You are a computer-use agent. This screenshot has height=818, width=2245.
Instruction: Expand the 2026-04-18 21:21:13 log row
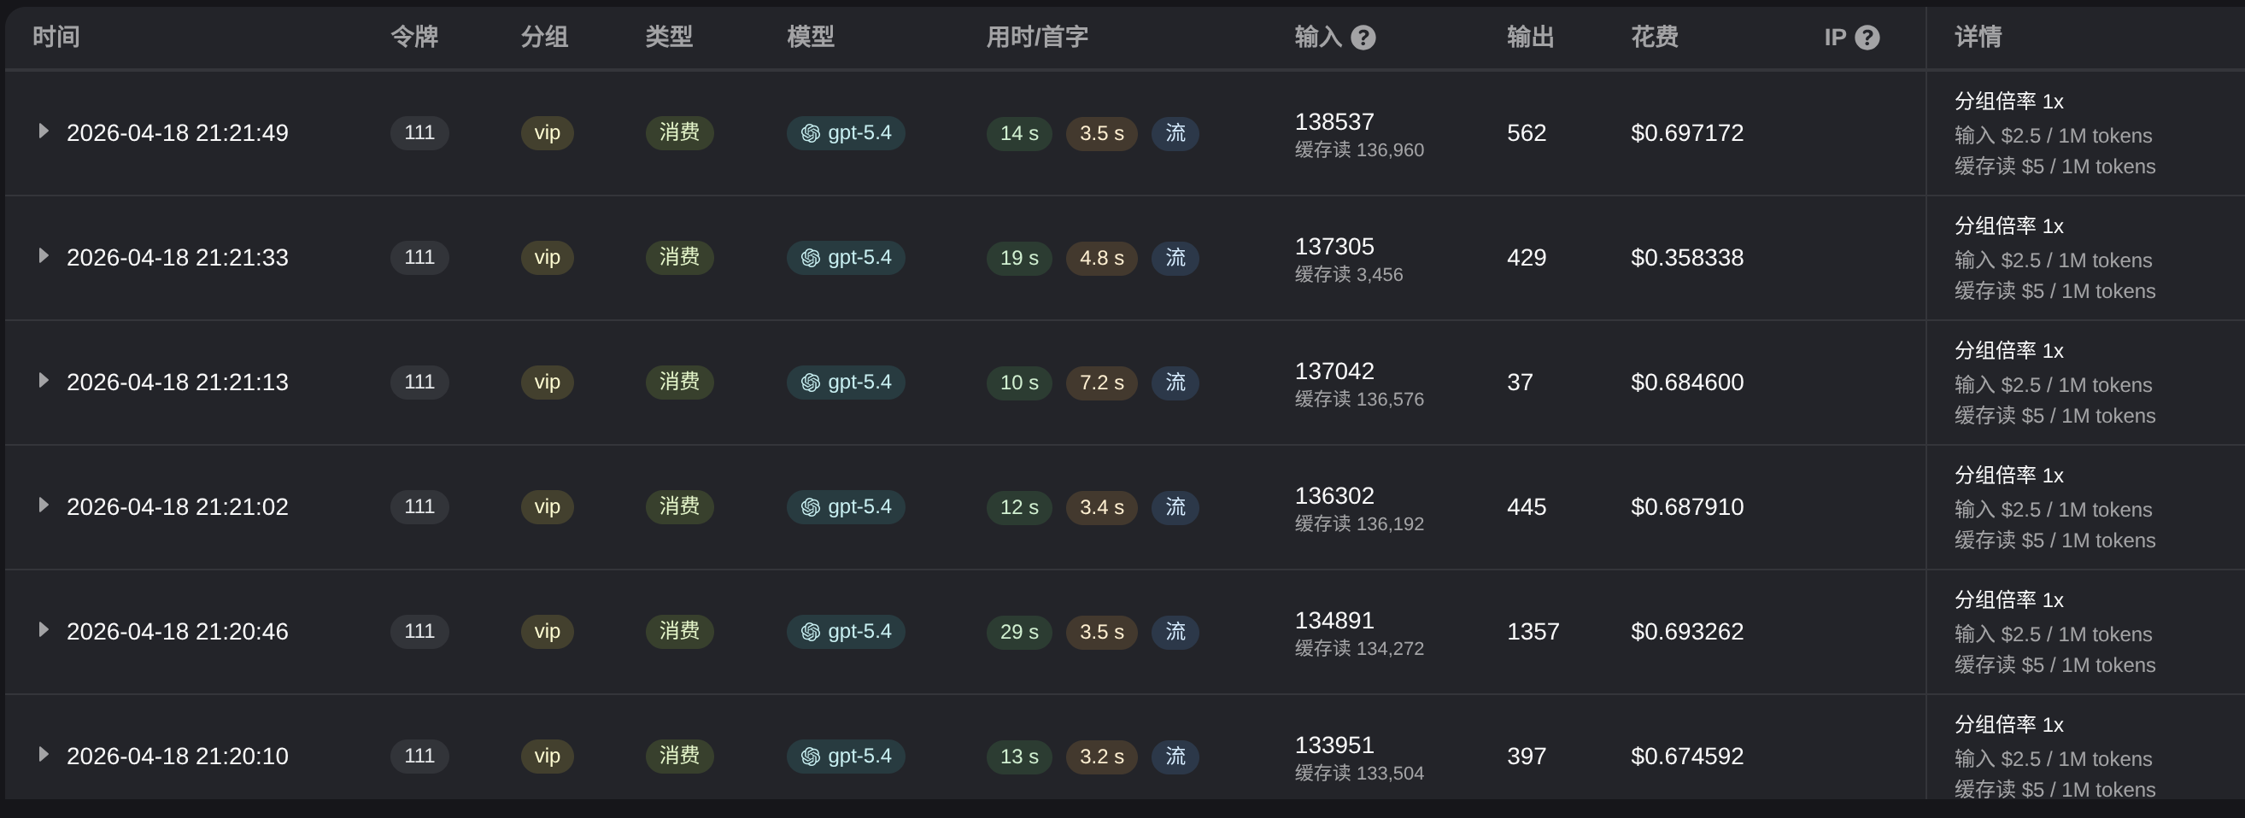(x=42, y=380)
